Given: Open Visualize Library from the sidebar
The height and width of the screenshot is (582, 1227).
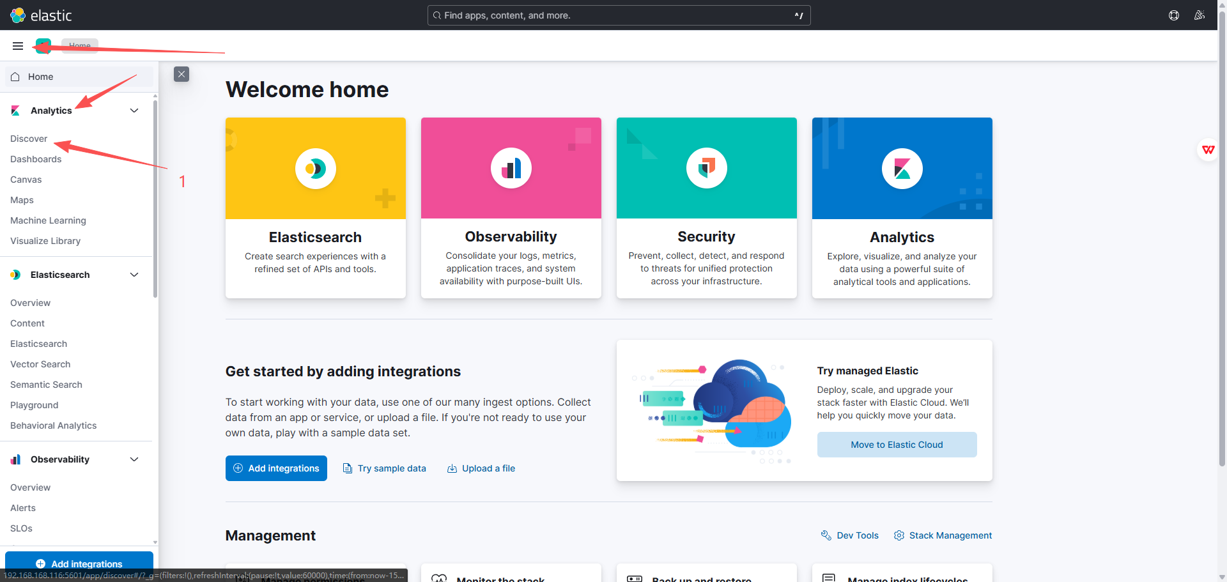Looking at the screenshot, I should (x=45, y=241).
